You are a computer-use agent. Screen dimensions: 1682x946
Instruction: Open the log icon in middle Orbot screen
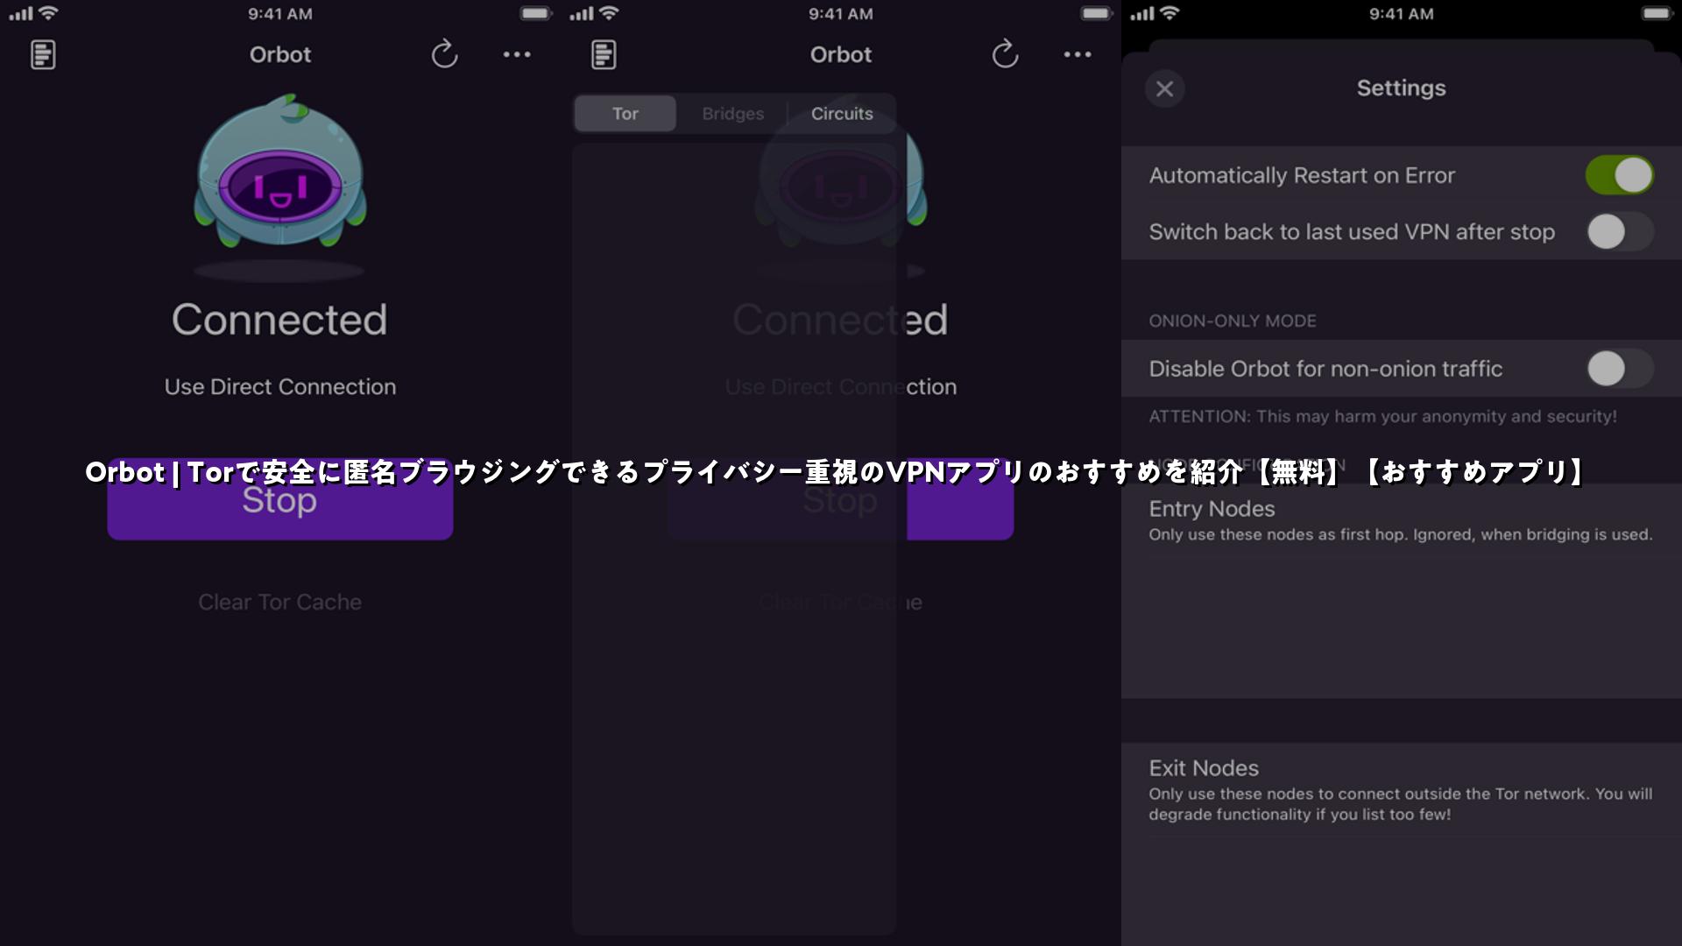(604, 54)
